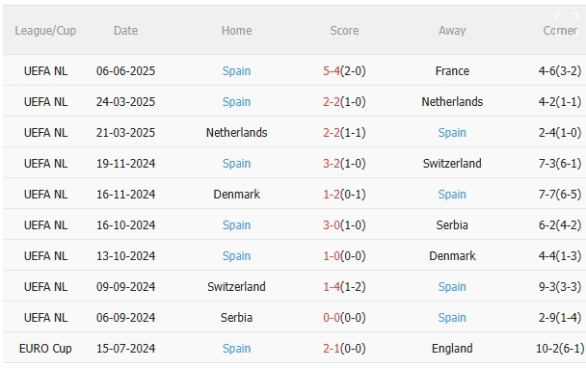Screen dimensions: 586x368
Task: Click the 0-0 score in Serbia match
Action: point(332,318)
